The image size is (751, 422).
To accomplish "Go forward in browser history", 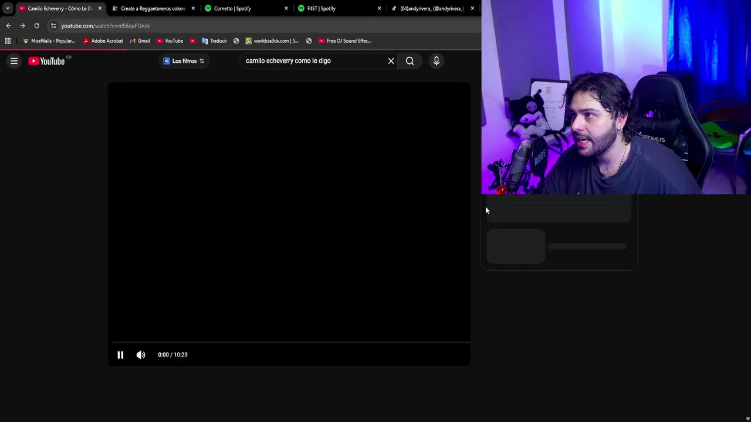I will 22,26.
